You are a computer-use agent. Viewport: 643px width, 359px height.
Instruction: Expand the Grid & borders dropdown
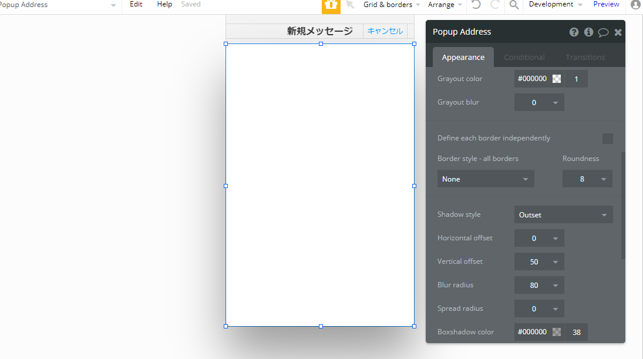pyautogui.click(x=392, y=5)
